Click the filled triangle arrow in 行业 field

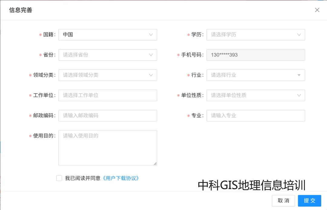point(299,75)
